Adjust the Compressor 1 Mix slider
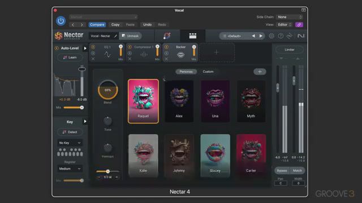Image resolution: width=362 pixels, height=203 pixels. pyautogui.click(x=157, y=51)
